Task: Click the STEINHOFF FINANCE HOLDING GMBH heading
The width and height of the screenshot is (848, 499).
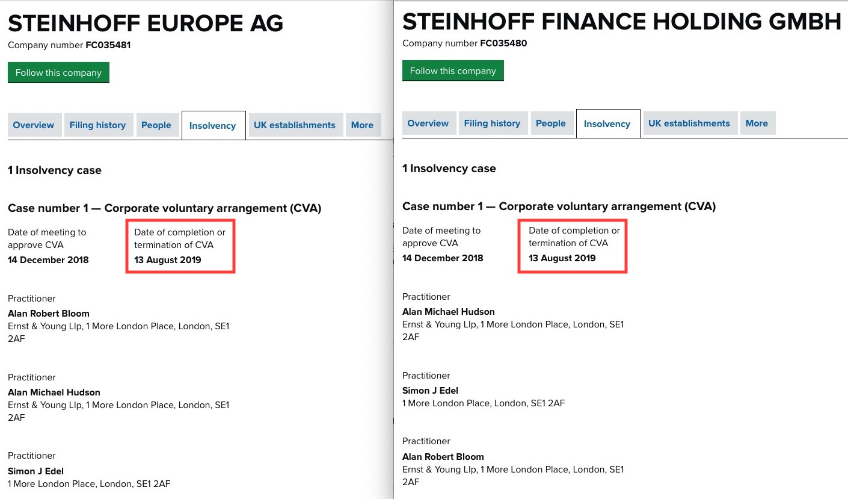Action: [622, 22]
